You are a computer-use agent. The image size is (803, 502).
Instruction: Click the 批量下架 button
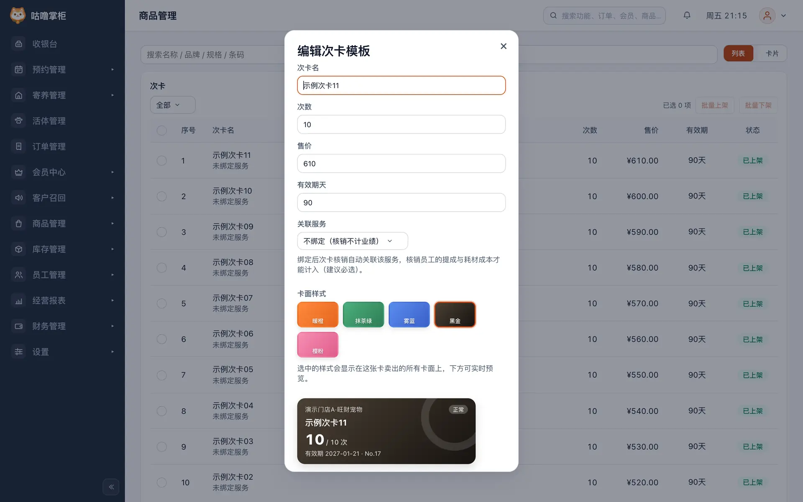pyautogui.click(x=758, y=105)
